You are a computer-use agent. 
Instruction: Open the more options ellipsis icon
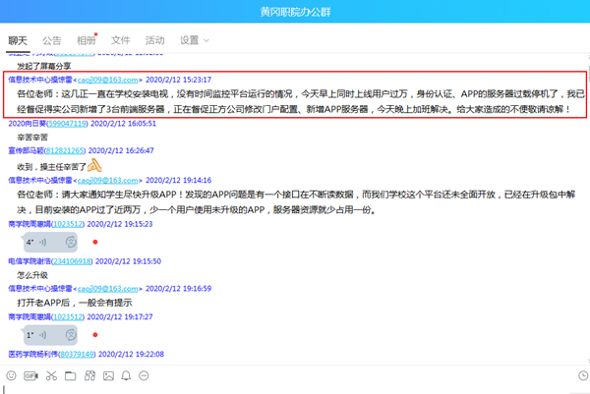click(147, 375)
